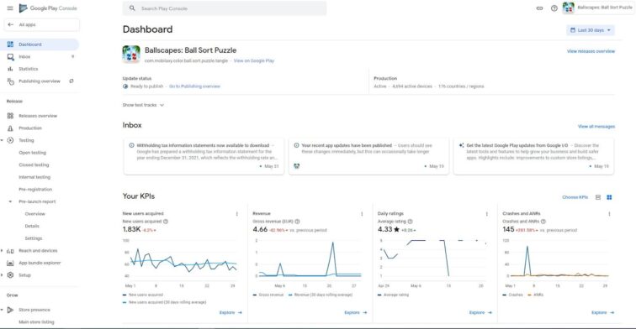The height and width of the screenshot is (329, 636).
Task: Switch KPIs to grid view icon
Action: tap(609, 197)
